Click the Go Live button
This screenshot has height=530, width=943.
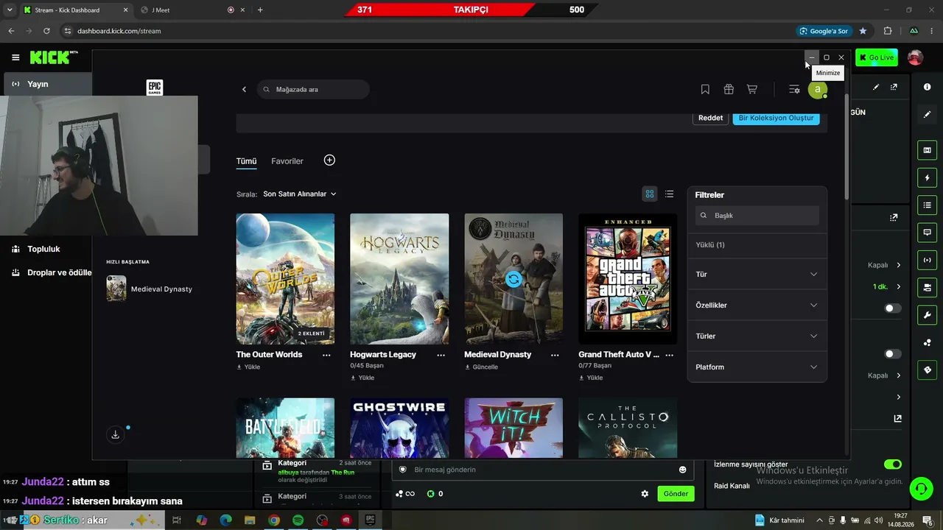pos(877,57)
